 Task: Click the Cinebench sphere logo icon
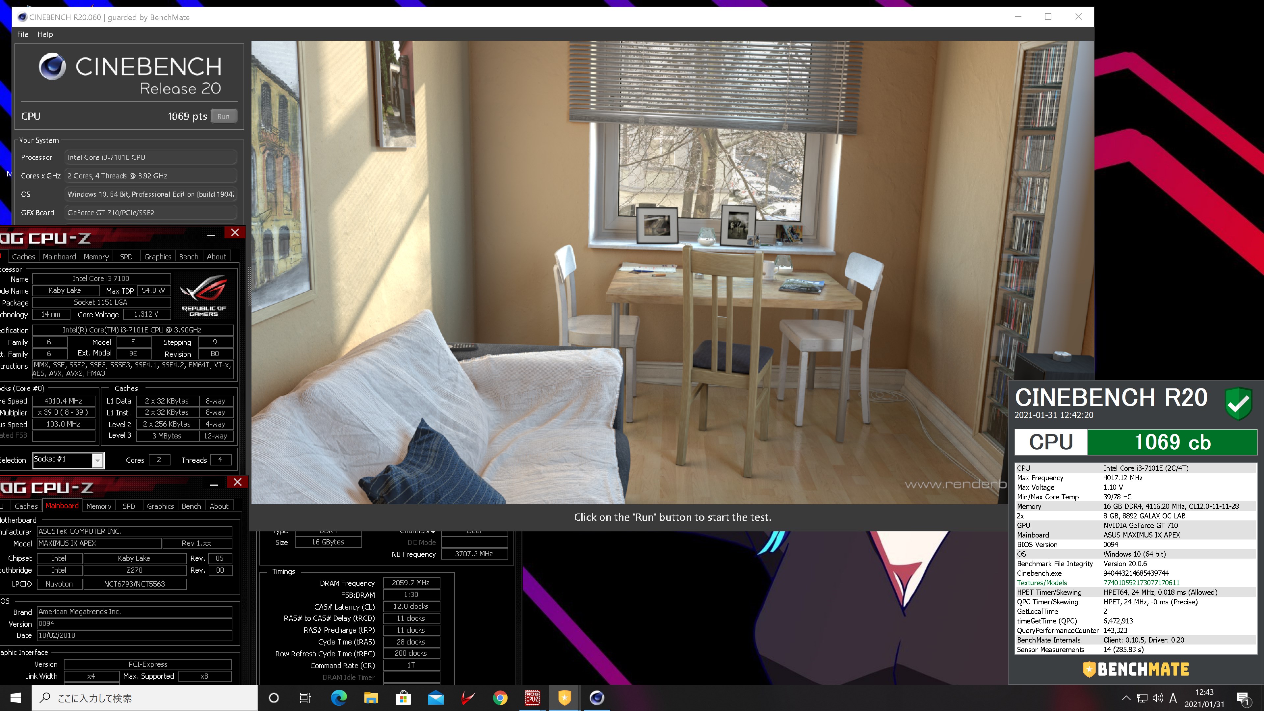point(52,67)
